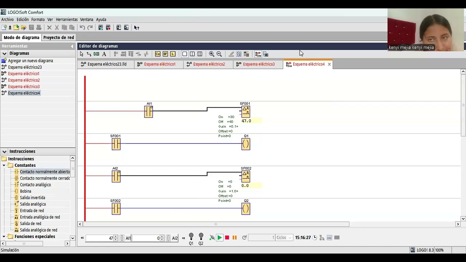Screen dimensions: 466x262
Task: Click the Undo arrow in toolbar
Action: 82,28
